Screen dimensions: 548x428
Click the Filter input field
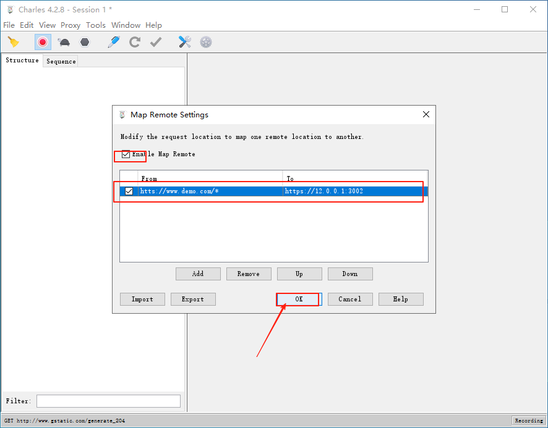click(108, 401)
